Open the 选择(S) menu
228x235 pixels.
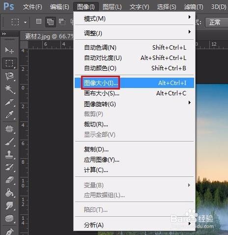click(x=167, y=7)
